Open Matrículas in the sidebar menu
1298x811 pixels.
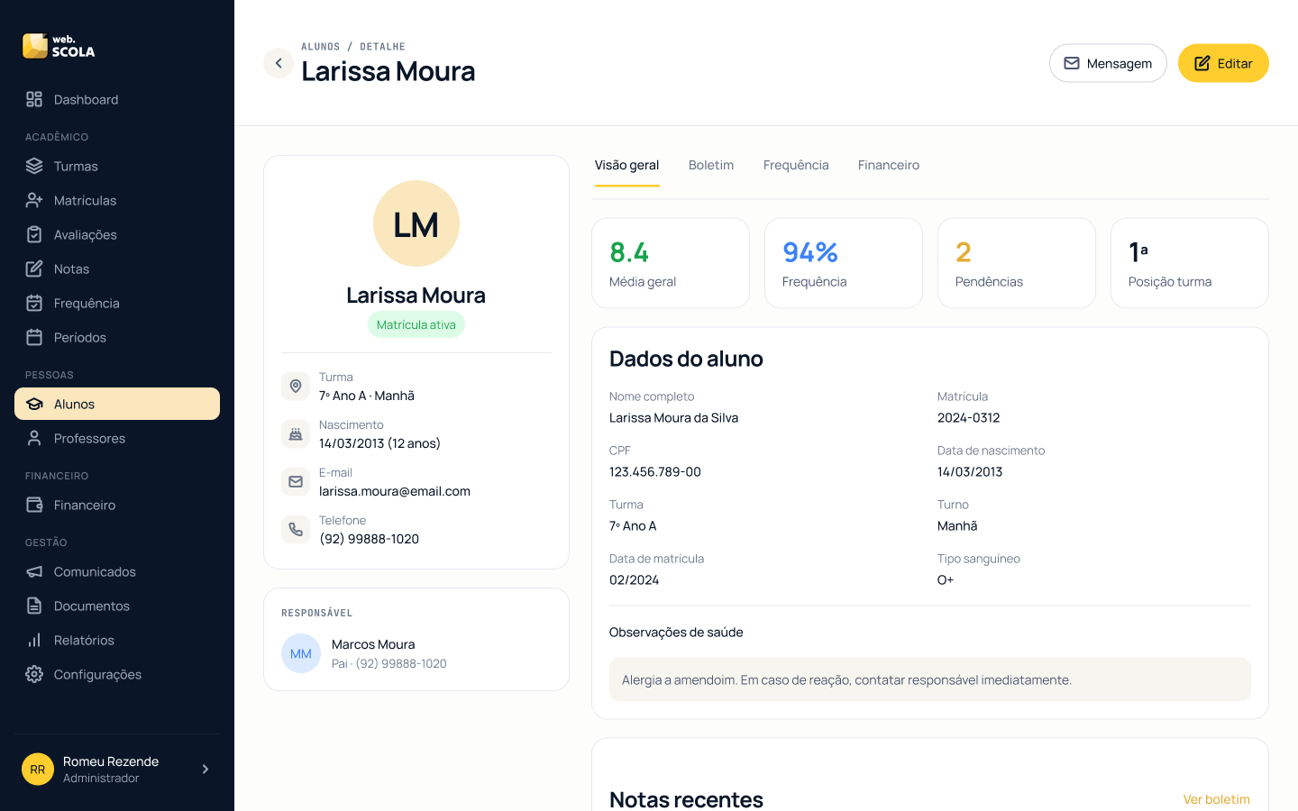[117, 200]
